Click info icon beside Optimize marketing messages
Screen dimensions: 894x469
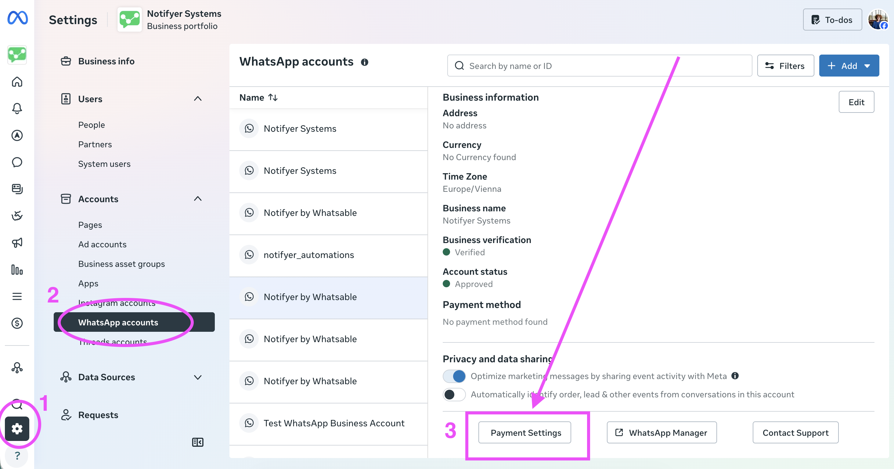[735, 376]
